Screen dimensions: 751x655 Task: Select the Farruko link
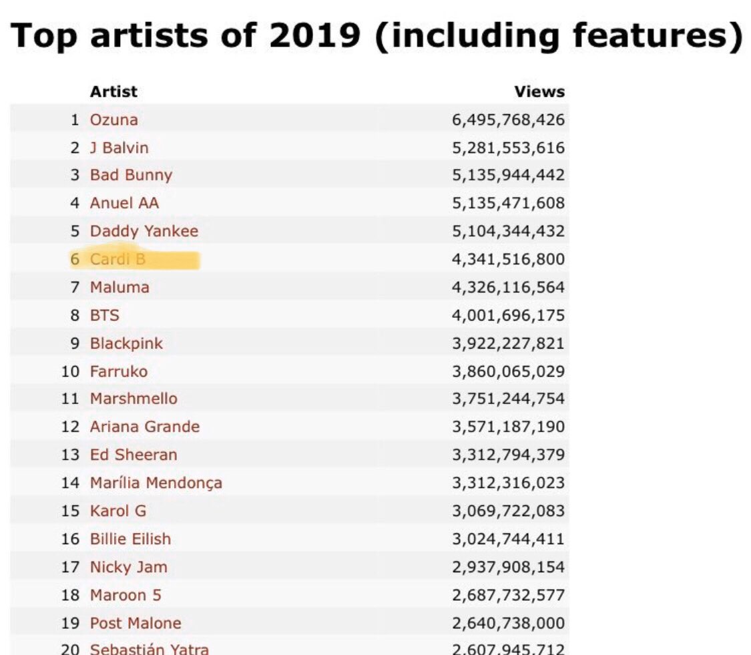(x=119, y=371)
